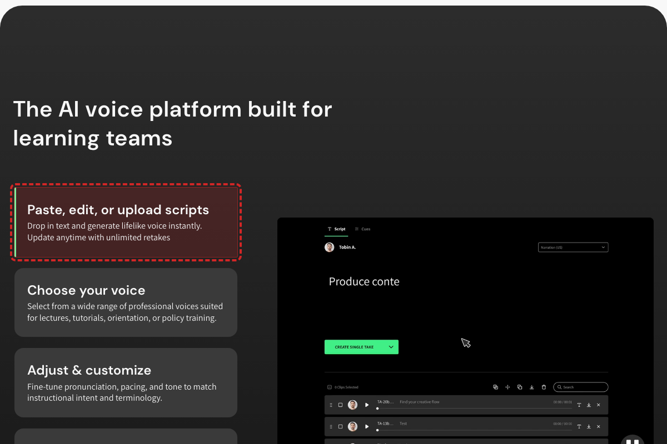667x444 pixels.
Task: Click the move clips crosshair icon
Action: pyautogui.click(x=507, y=387)
